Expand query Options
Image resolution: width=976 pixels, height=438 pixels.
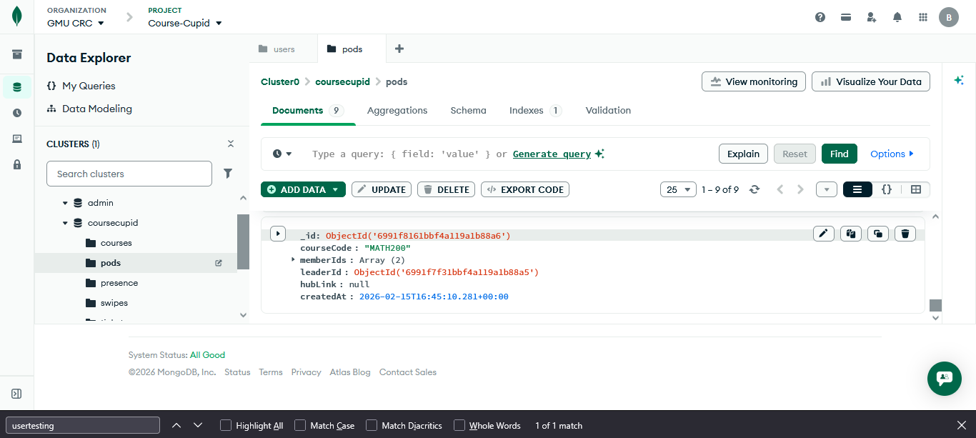892,154
